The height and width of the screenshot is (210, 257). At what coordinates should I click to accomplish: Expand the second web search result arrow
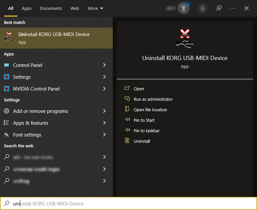[x=104, y=169]
